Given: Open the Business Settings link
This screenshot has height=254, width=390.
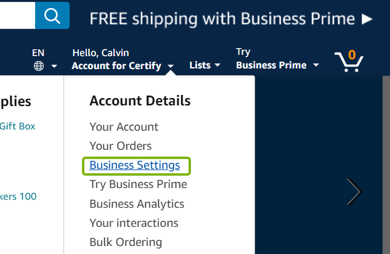Looking at the screenshot, I should coord(134,165).
